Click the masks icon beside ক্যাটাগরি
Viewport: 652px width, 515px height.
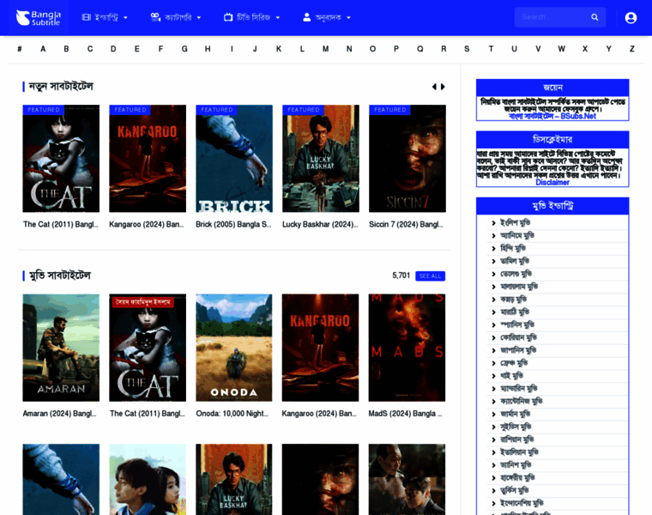point(155,17)
